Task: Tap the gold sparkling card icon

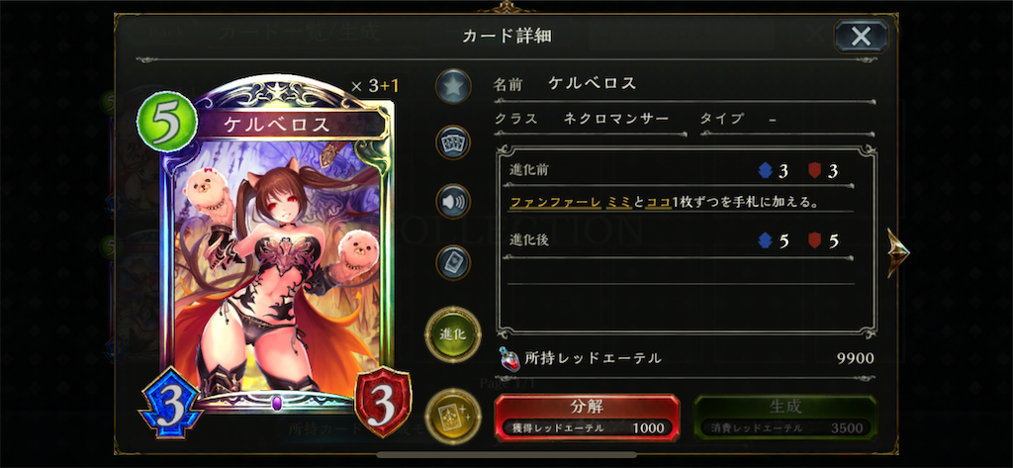Action: tap(453, 417)
